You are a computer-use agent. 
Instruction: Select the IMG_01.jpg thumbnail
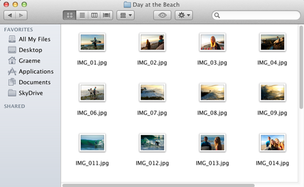(92, 42)
